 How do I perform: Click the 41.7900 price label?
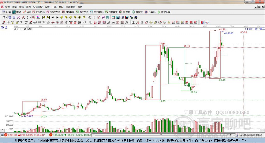click(229, 33)
